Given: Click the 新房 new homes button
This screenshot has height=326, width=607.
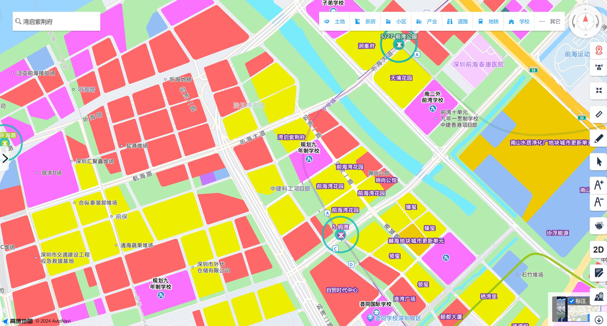Looking at the screenshot, I should tap(365, 22).
